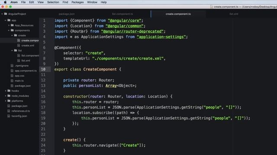
Task: Expand the platforms folder chevron
Action: [5, 101]
